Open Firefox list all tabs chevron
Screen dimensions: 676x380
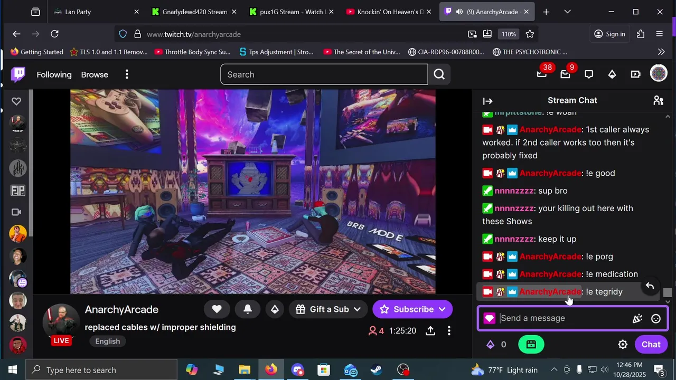(567, 12)
